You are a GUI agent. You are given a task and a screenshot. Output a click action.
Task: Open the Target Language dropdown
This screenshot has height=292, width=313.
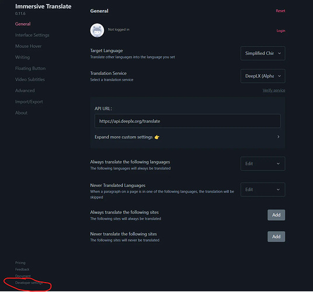(263, 53)
